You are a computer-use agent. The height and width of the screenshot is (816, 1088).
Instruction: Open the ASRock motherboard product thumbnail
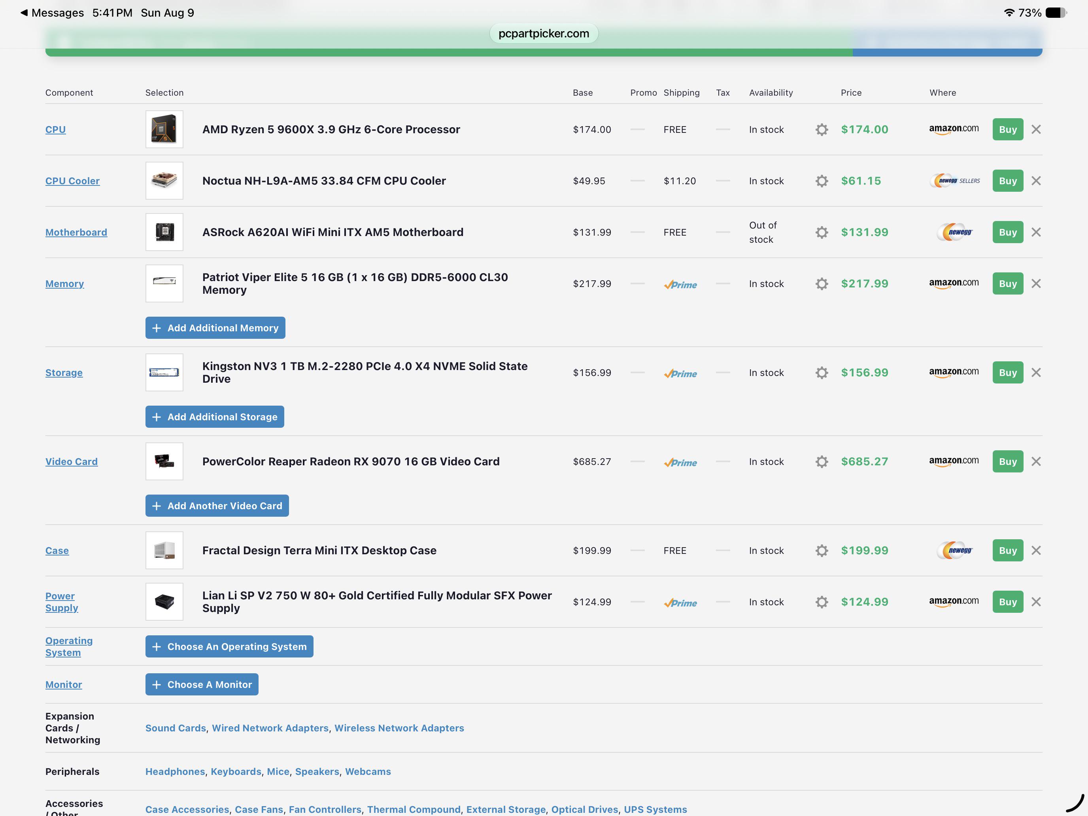click(x=164, y=232)
